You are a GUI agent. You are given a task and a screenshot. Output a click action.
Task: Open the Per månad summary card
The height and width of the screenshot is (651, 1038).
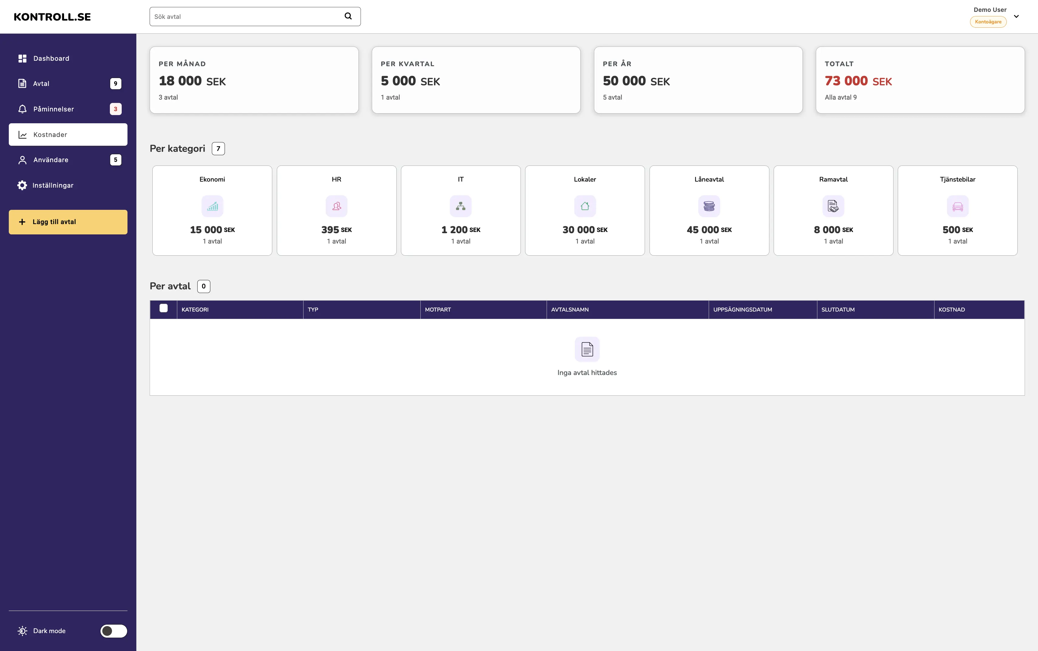click(x=254, y=80)
